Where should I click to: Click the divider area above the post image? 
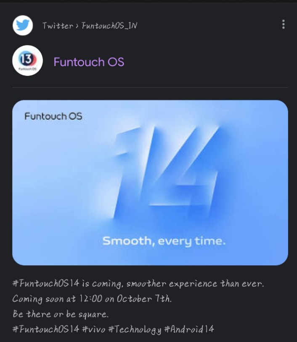[148, 86]
